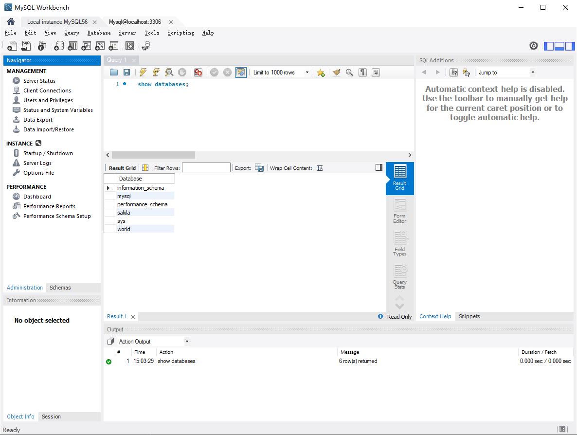Open Workbench preferences gear icon

coord(534,46)
